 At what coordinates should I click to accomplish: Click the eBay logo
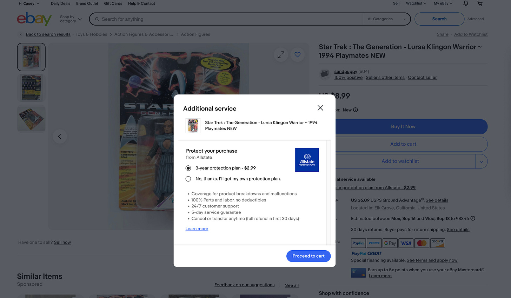[x=34, y=19]
